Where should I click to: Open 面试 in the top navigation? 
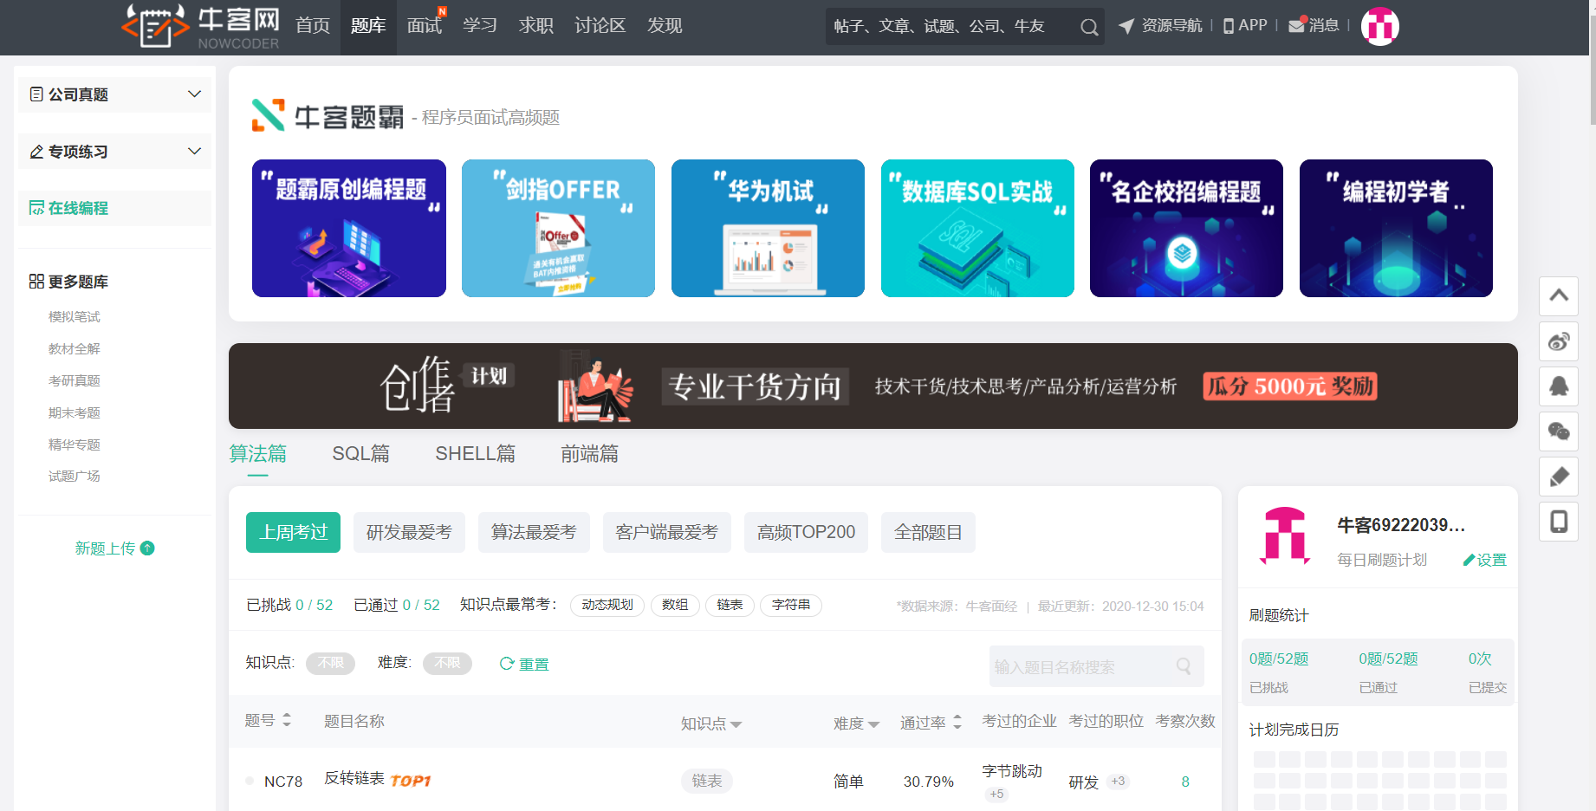[x=425, y=26]
